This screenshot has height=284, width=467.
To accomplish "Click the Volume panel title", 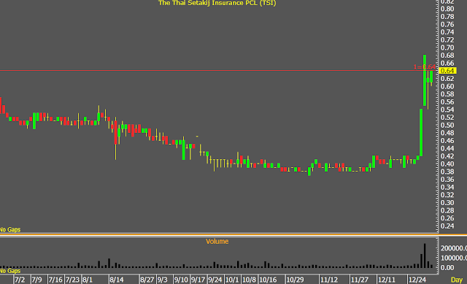I will coord(217,242).
